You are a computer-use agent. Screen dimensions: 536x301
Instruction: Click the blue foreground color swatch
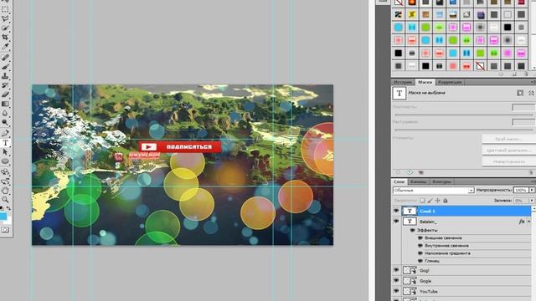3,216
